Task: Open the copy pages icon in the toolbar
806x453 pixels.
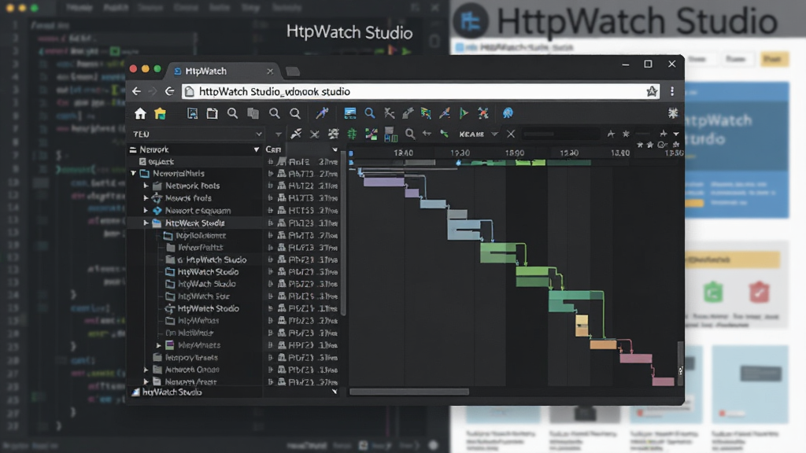Action: pyautogui.click(x=253, y=113)
